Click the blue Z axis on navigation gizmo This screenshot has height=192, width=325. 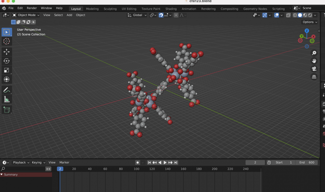coord(307,31)
